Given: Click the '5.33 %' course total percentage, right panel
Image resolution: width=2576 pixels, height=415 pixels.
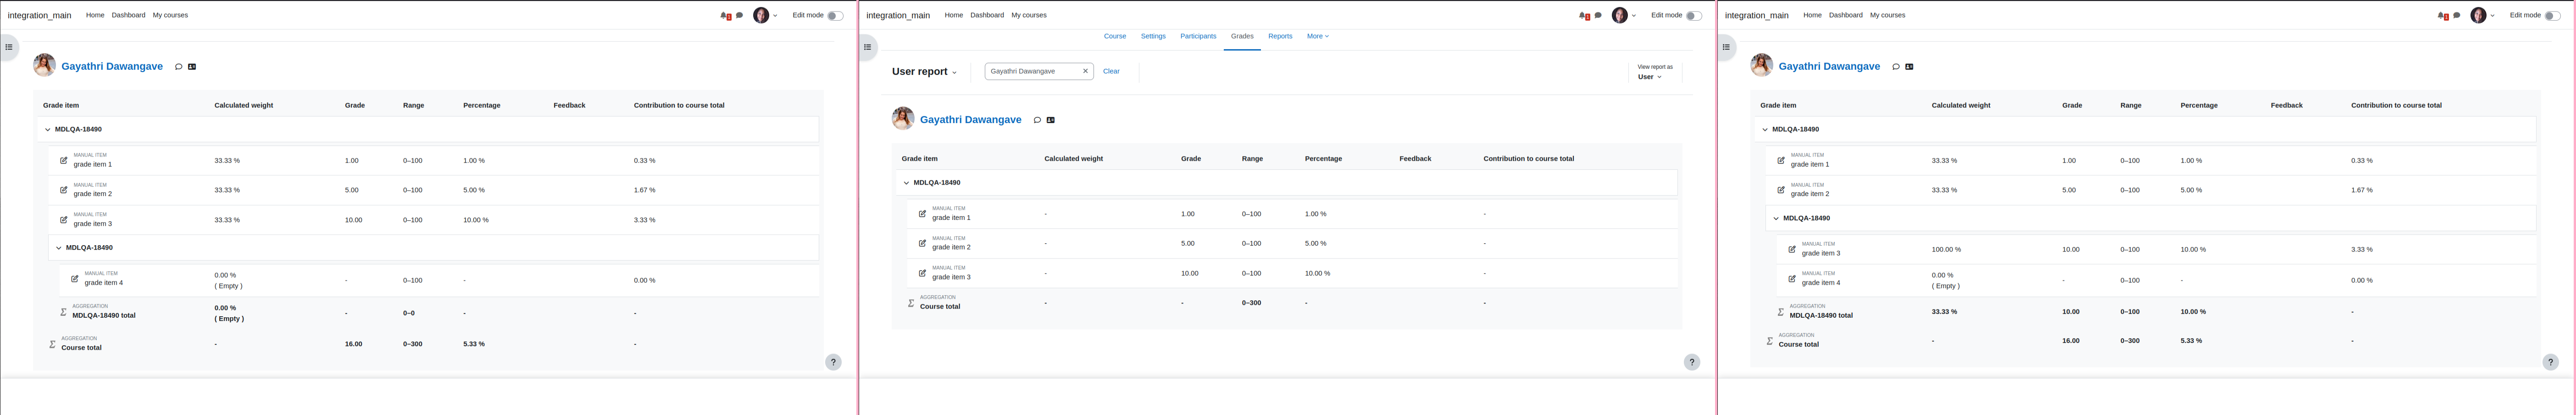Looking at the screenshot, I should (2191, 341).
